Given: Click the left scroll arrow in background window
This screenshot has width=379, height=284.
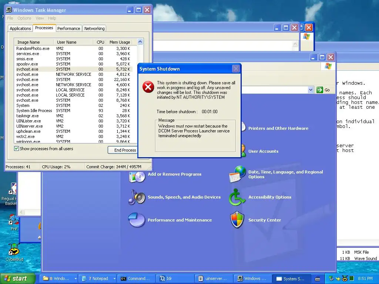Looking at the screenshot, I should tap(21, 212).
